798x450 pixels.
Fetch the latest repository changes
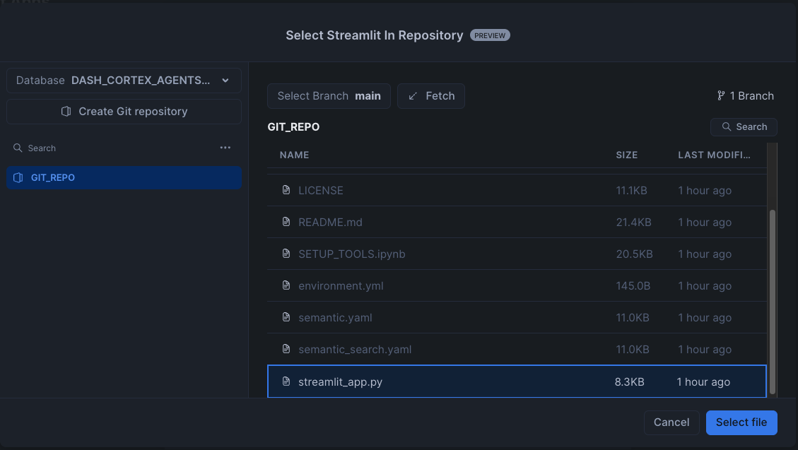point(430,96)
